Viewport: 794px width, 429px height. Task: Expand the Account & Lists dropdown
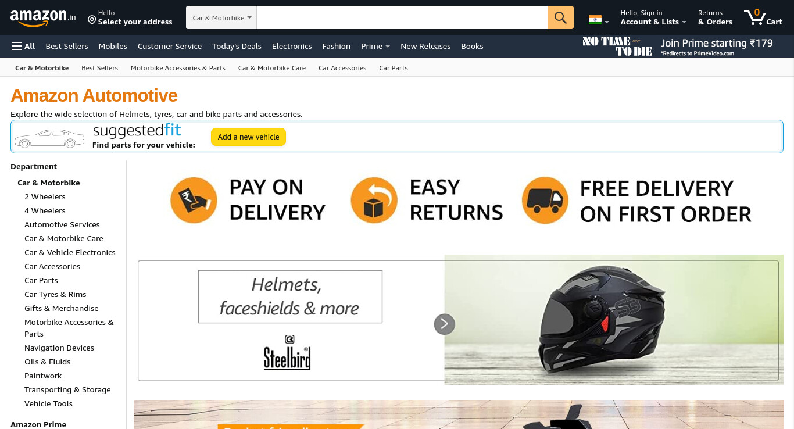(653, 17)
